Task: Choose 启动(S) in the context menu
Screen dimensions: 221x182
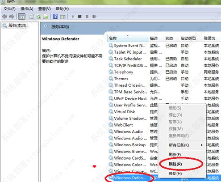Action: tap(175, 108)
